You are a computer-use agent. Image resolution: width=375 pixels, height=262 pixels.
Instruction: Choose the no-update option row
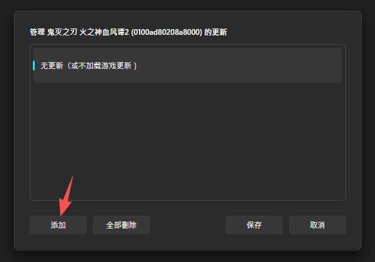(187, 65)
